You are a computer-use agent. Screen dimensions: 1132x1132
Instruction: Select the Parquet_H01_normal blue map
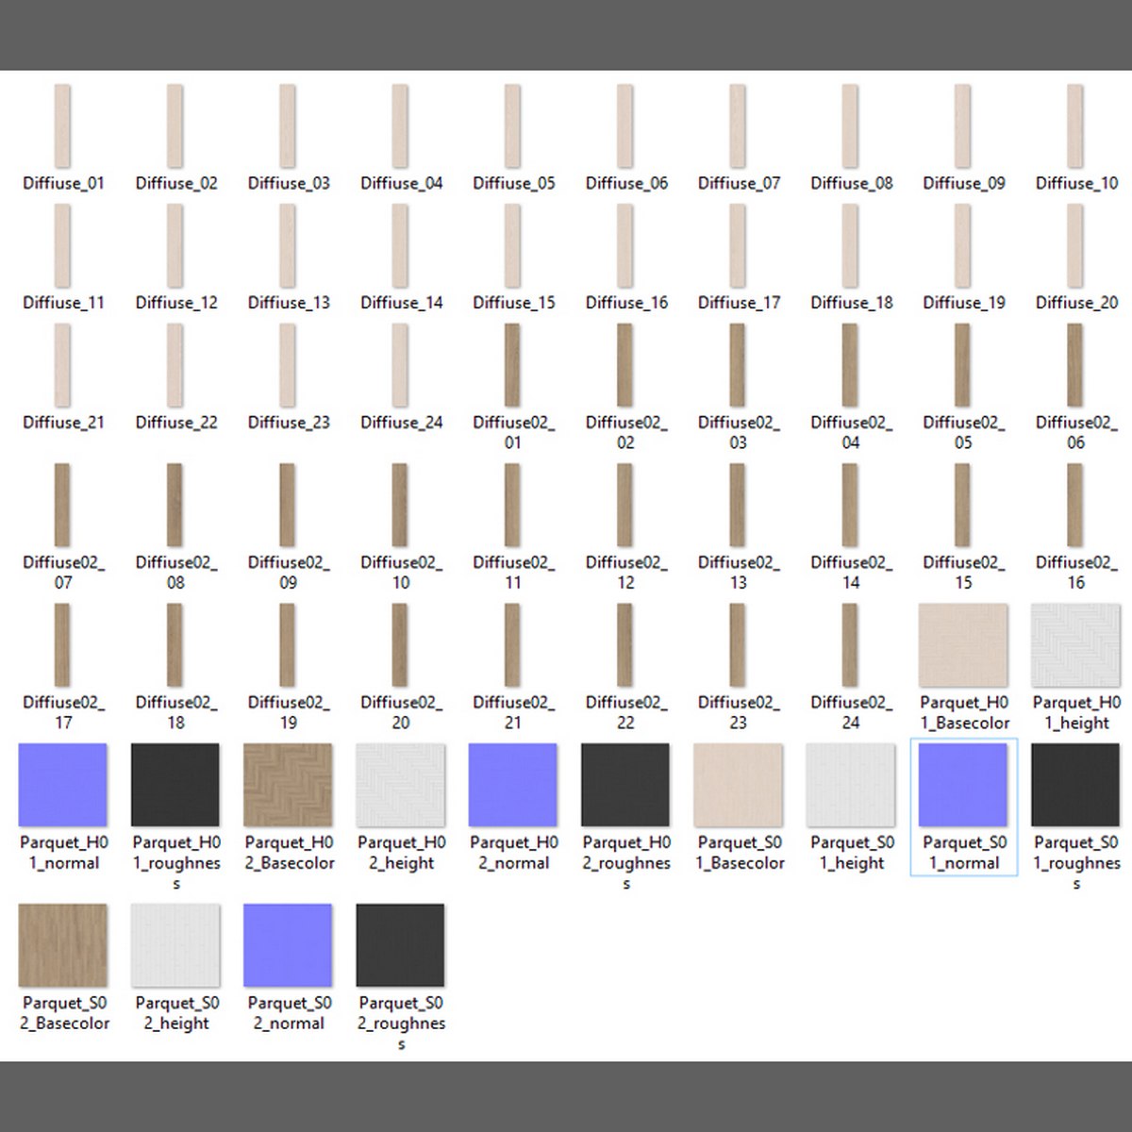pyautogui.click(x=62, y=785)
